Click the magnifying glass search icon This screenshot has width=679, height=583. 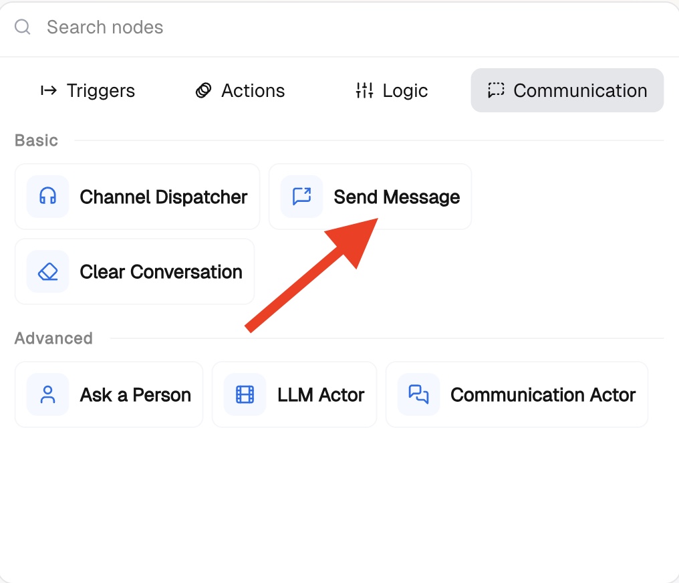point(23,27)
